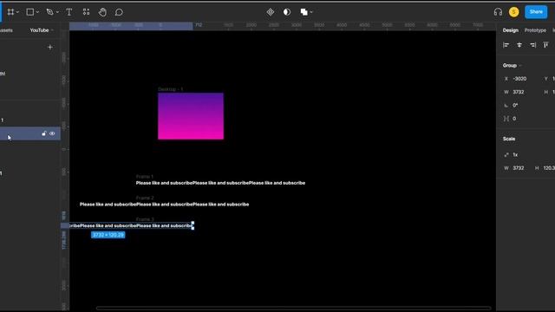Edit the rotation field 0°

[516, 106]
